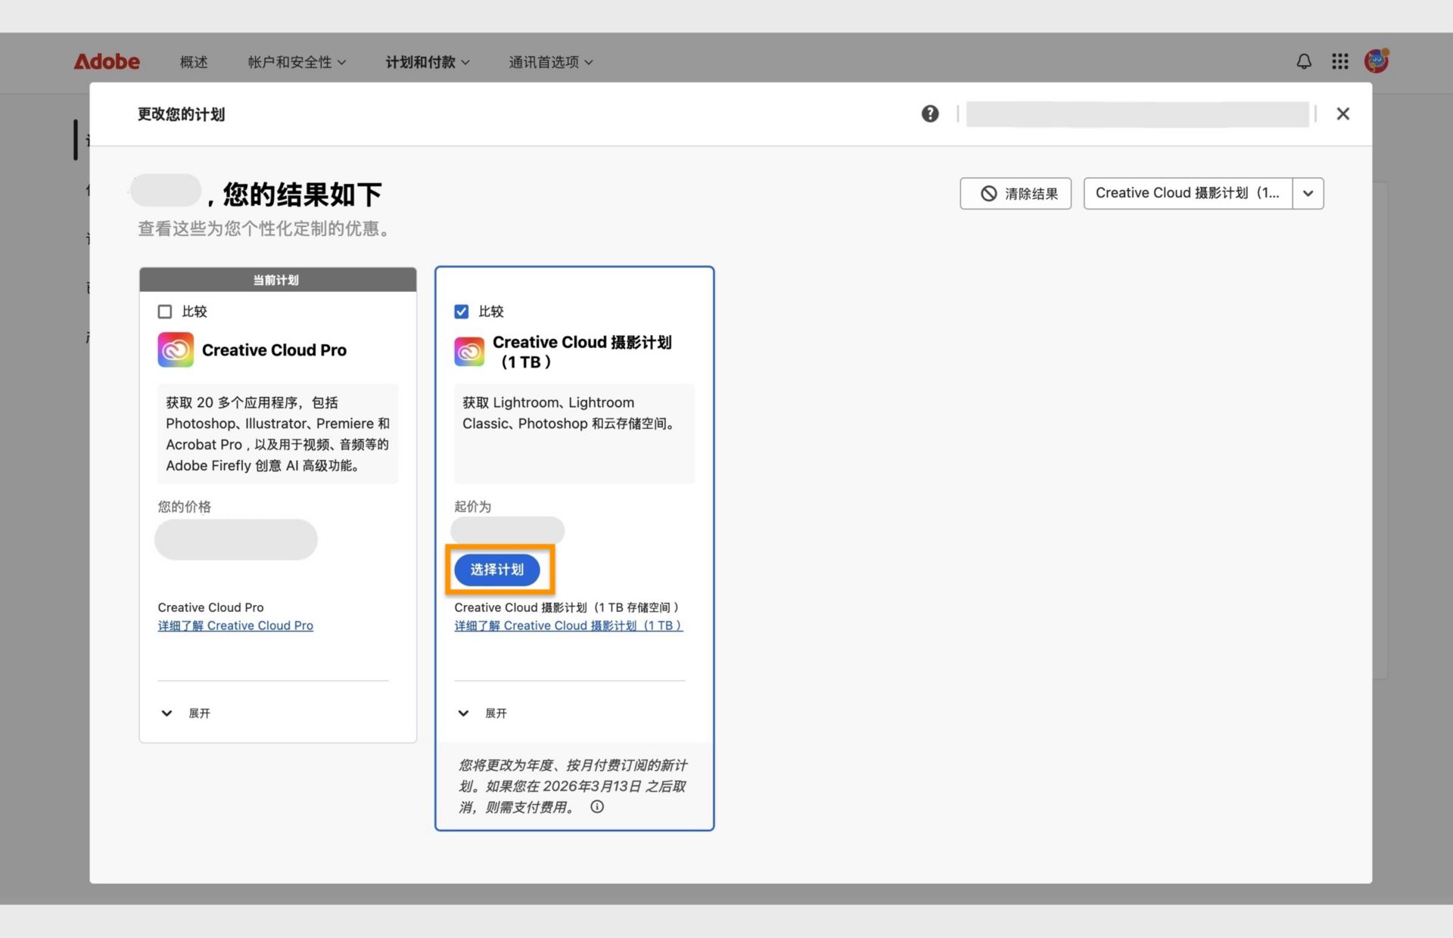Viewport: 1453px width, 938px height.
Task: Click the Creative Cloud 摄影计划 app icon
Action: click(469, 351)
